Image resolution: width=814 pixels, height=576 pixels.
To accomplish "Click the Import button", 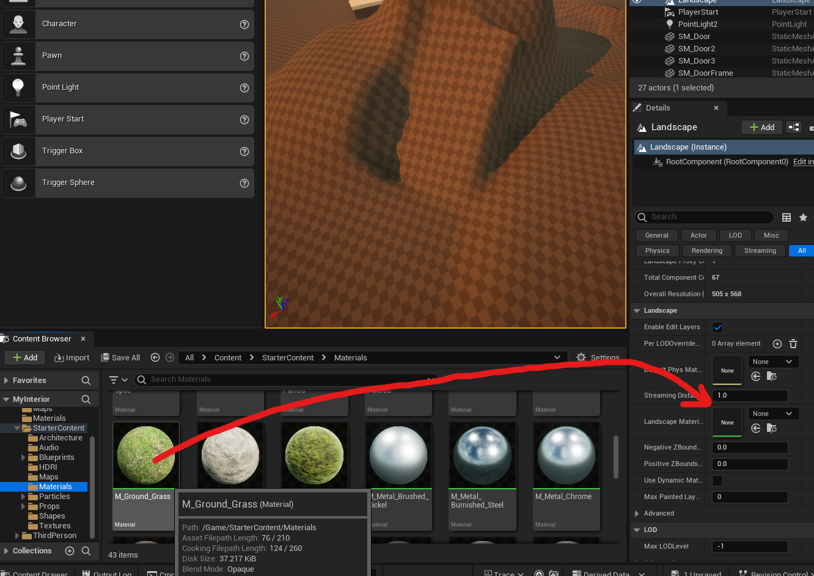I will point(72,357).
